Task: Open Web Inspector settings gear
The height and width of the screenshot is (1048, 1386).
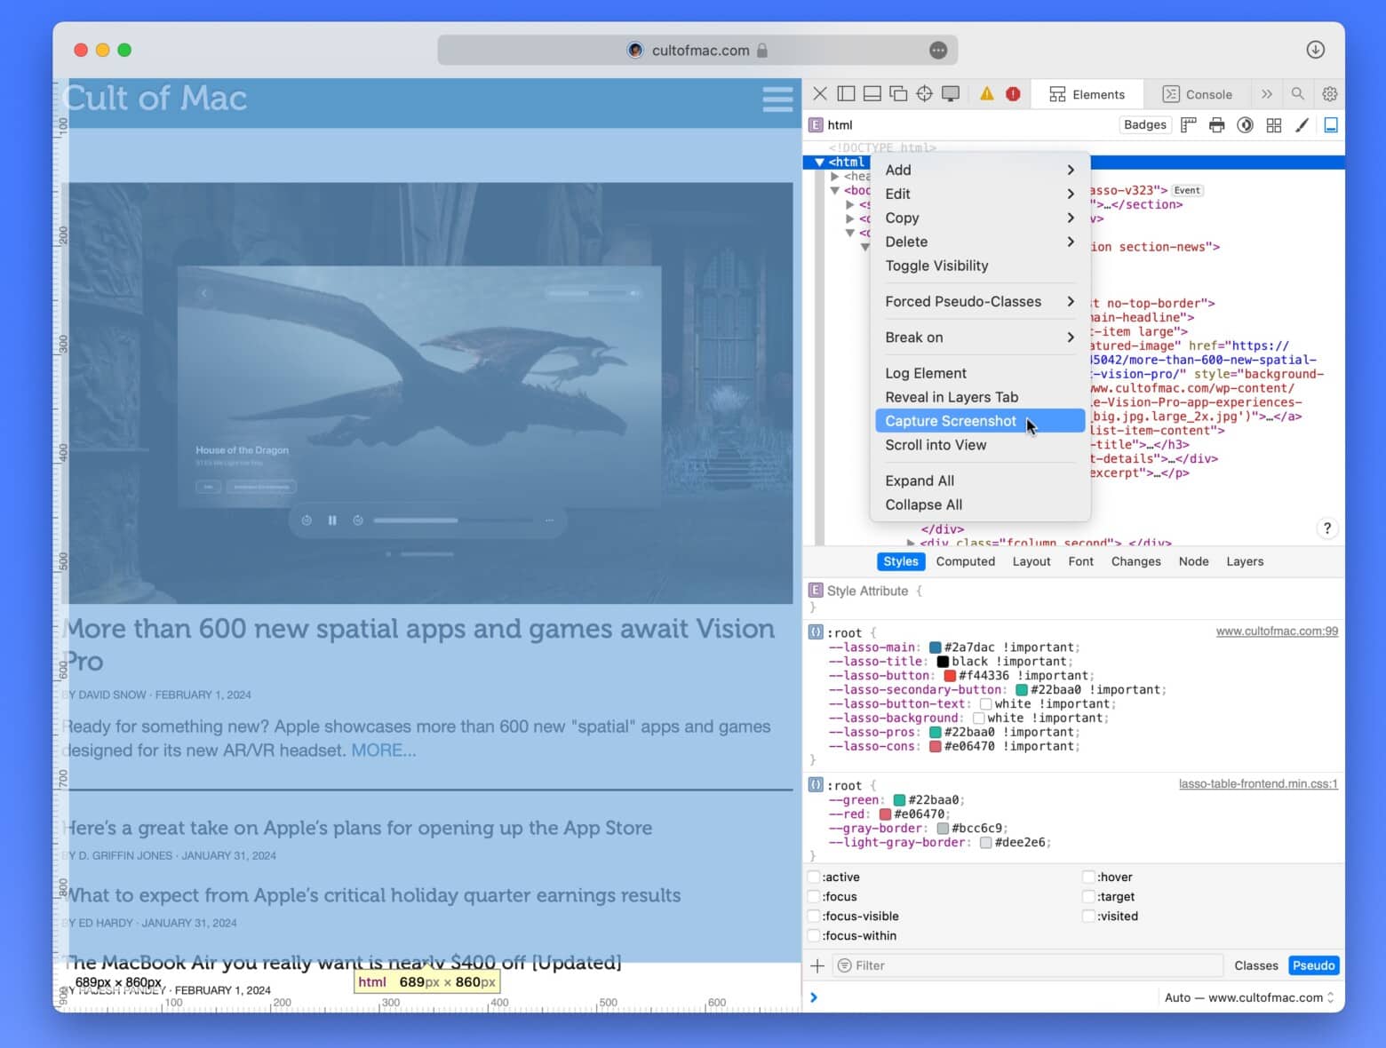Action: coord(1329,94)
